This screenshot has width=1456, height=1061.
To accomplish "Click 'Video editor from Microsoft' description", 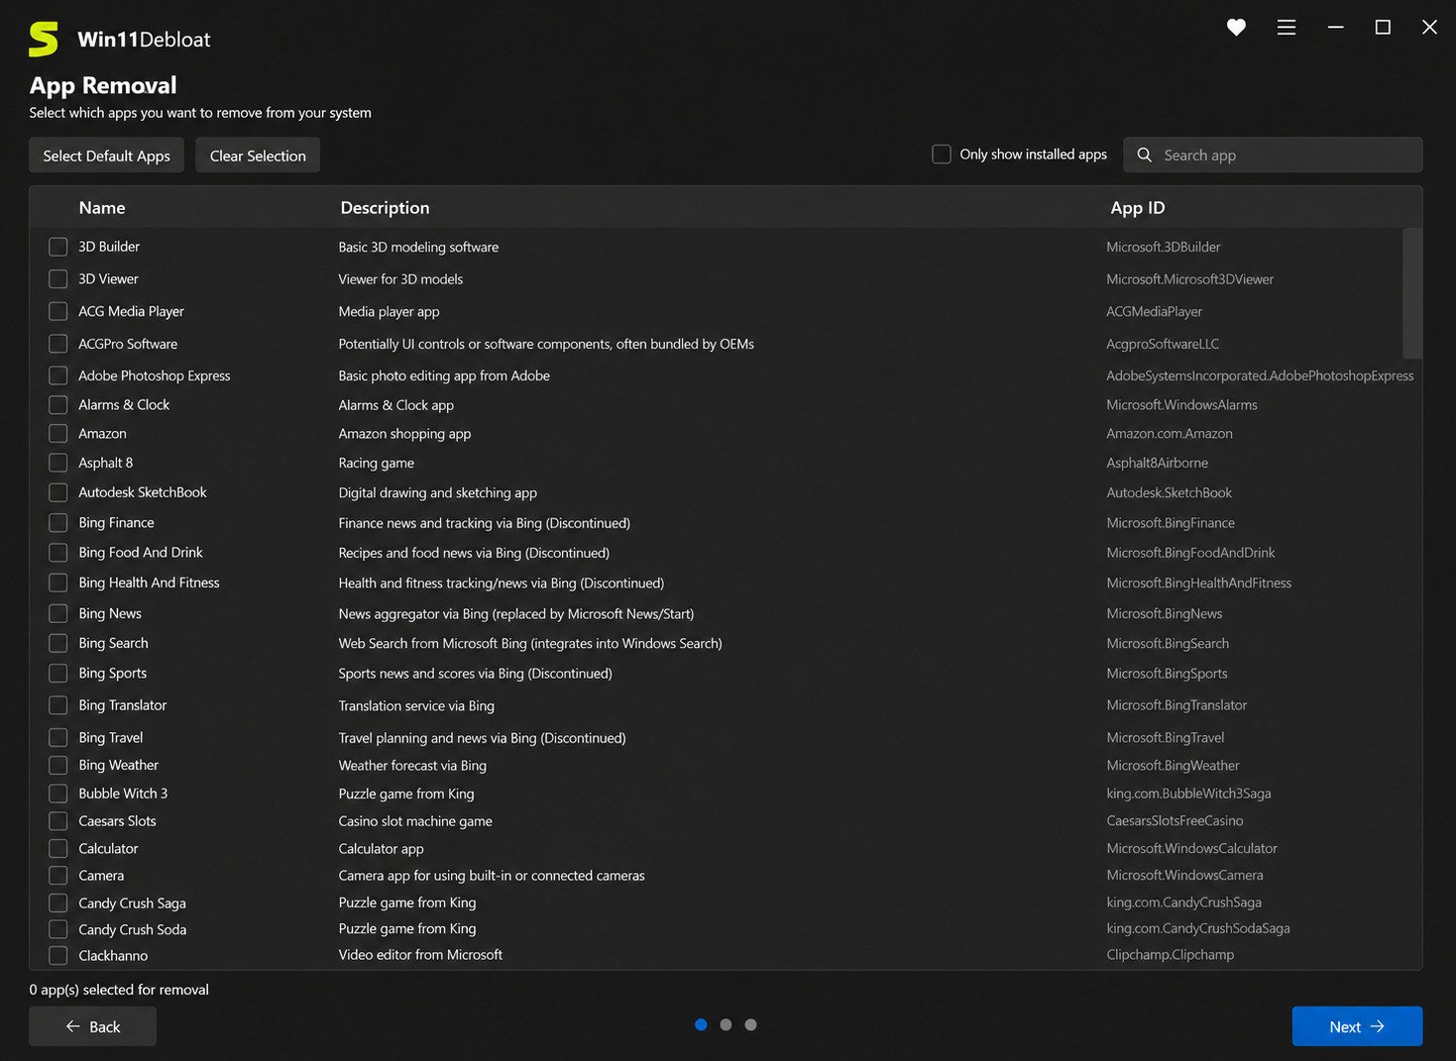I will tap(420, 955).
